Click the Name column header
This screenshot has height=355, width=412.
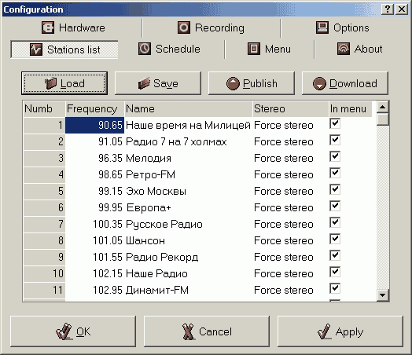tap(189, 108)
